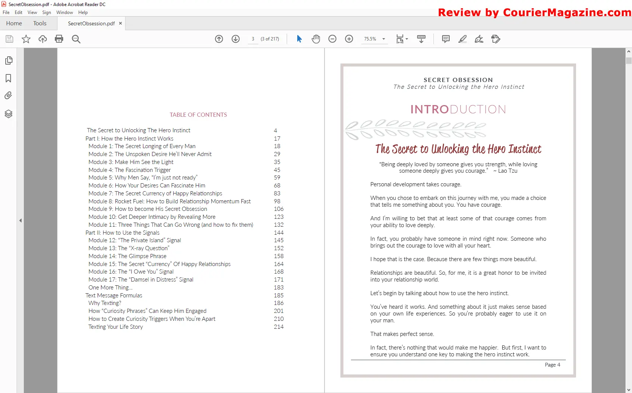Open fit page options icon
632x393 pixels.
point(400,39)
